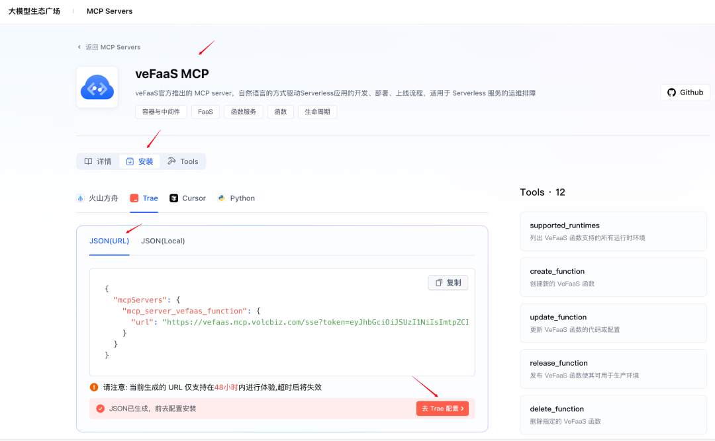The image size is (715, 441).
Task: Switch to JSON(URL) tab
Action: click(x=109, y=241)
